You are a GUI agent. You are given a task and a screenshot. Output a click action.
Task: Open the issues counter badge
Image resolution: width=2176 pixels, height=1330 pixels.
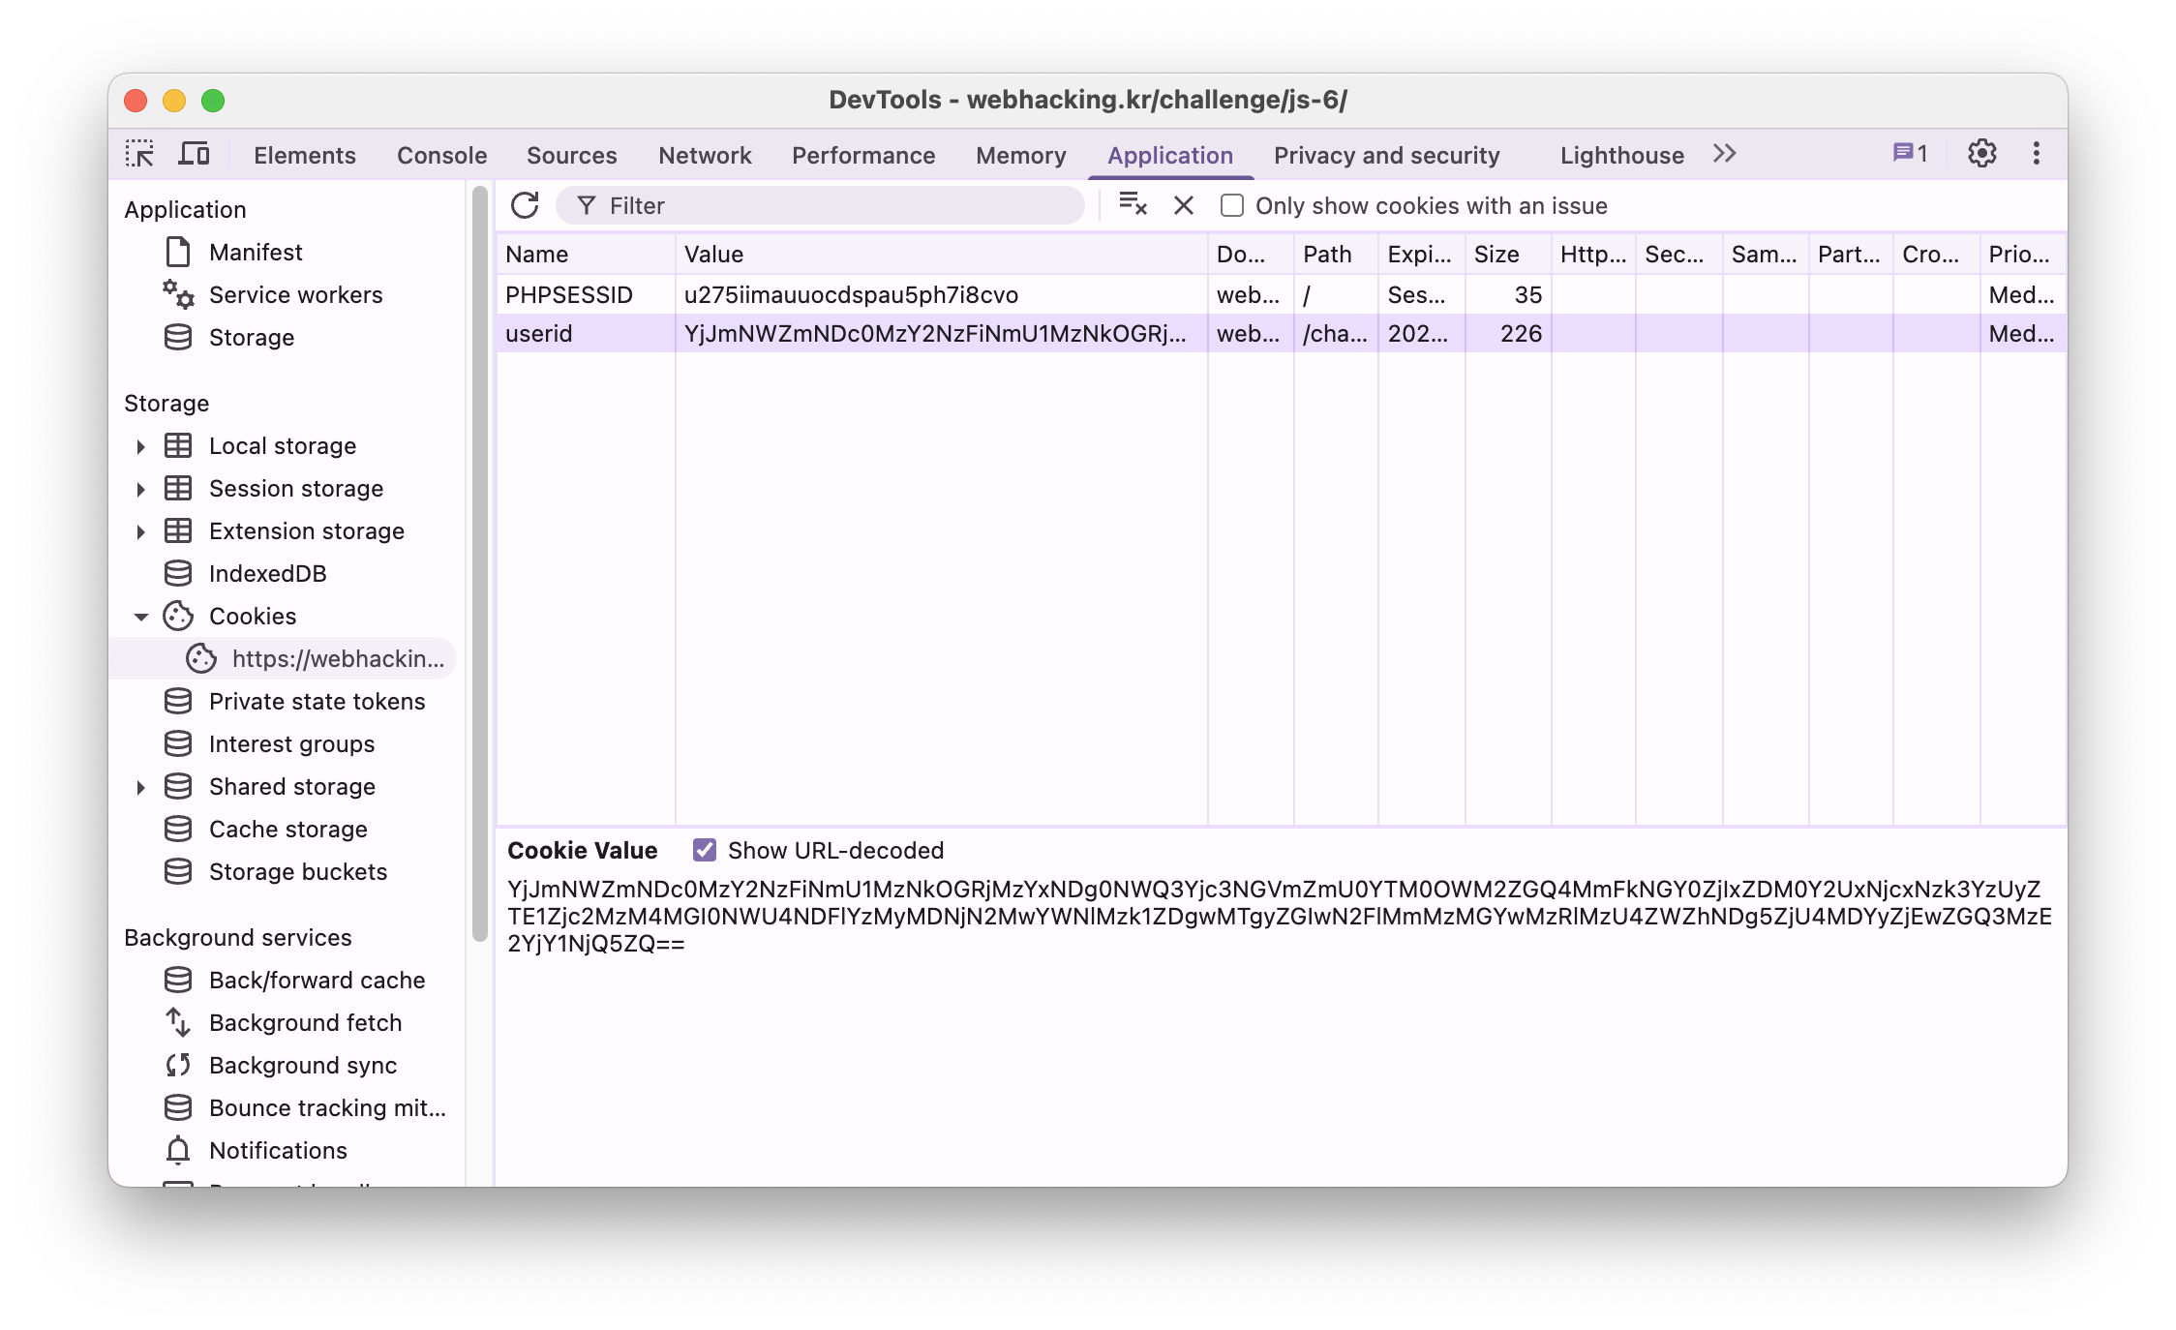[x=1910, y=154]
